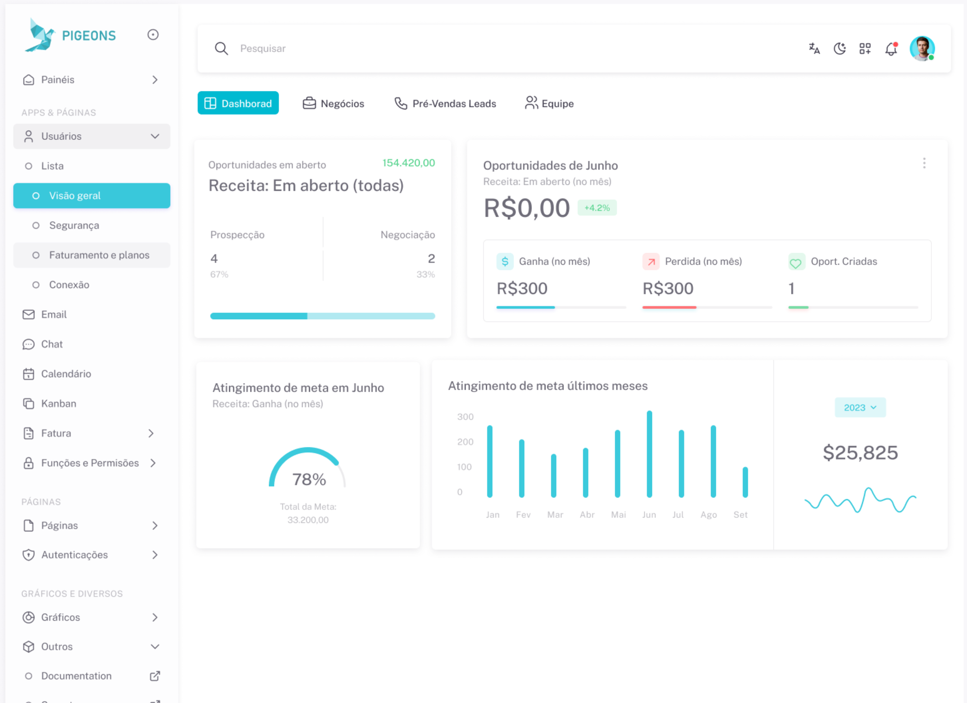Screen dimensions: 967x703
Task: Click the Pesquisar search field
Action: (332, 48)
